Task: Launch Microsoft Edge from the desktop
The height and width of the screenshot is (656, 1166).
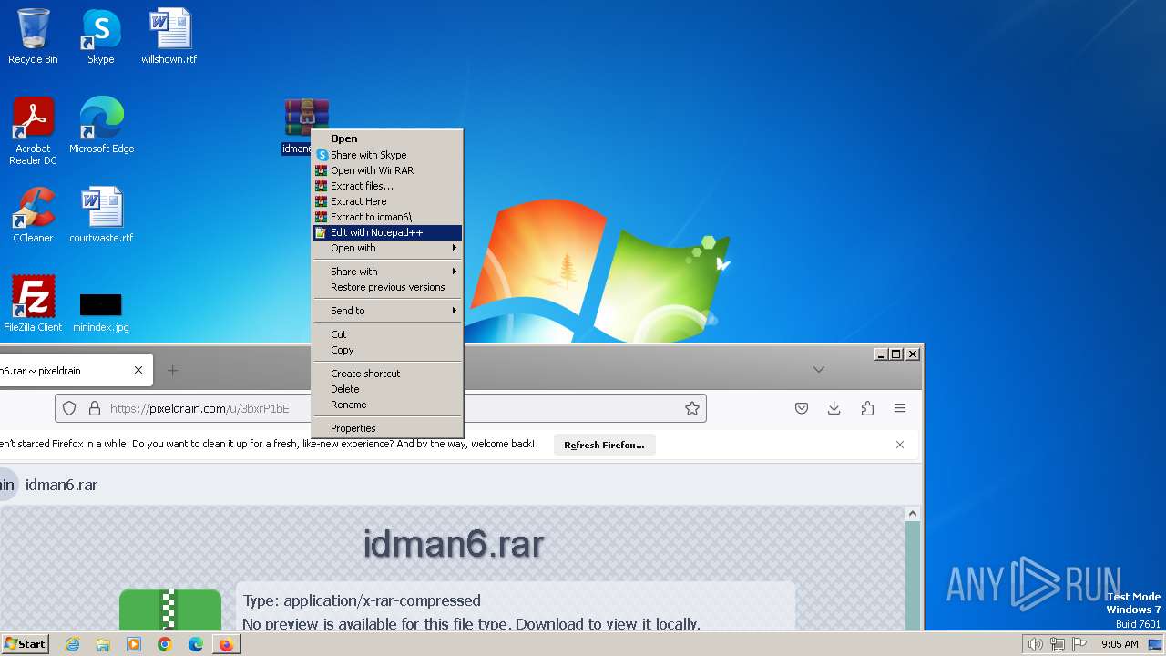Action: [x=101, y=125]
